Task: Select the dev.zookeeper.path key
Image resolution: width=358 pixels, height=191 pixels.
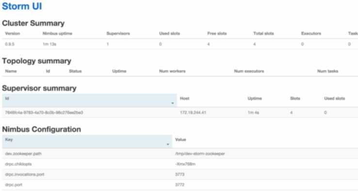Action: (23, 154)
